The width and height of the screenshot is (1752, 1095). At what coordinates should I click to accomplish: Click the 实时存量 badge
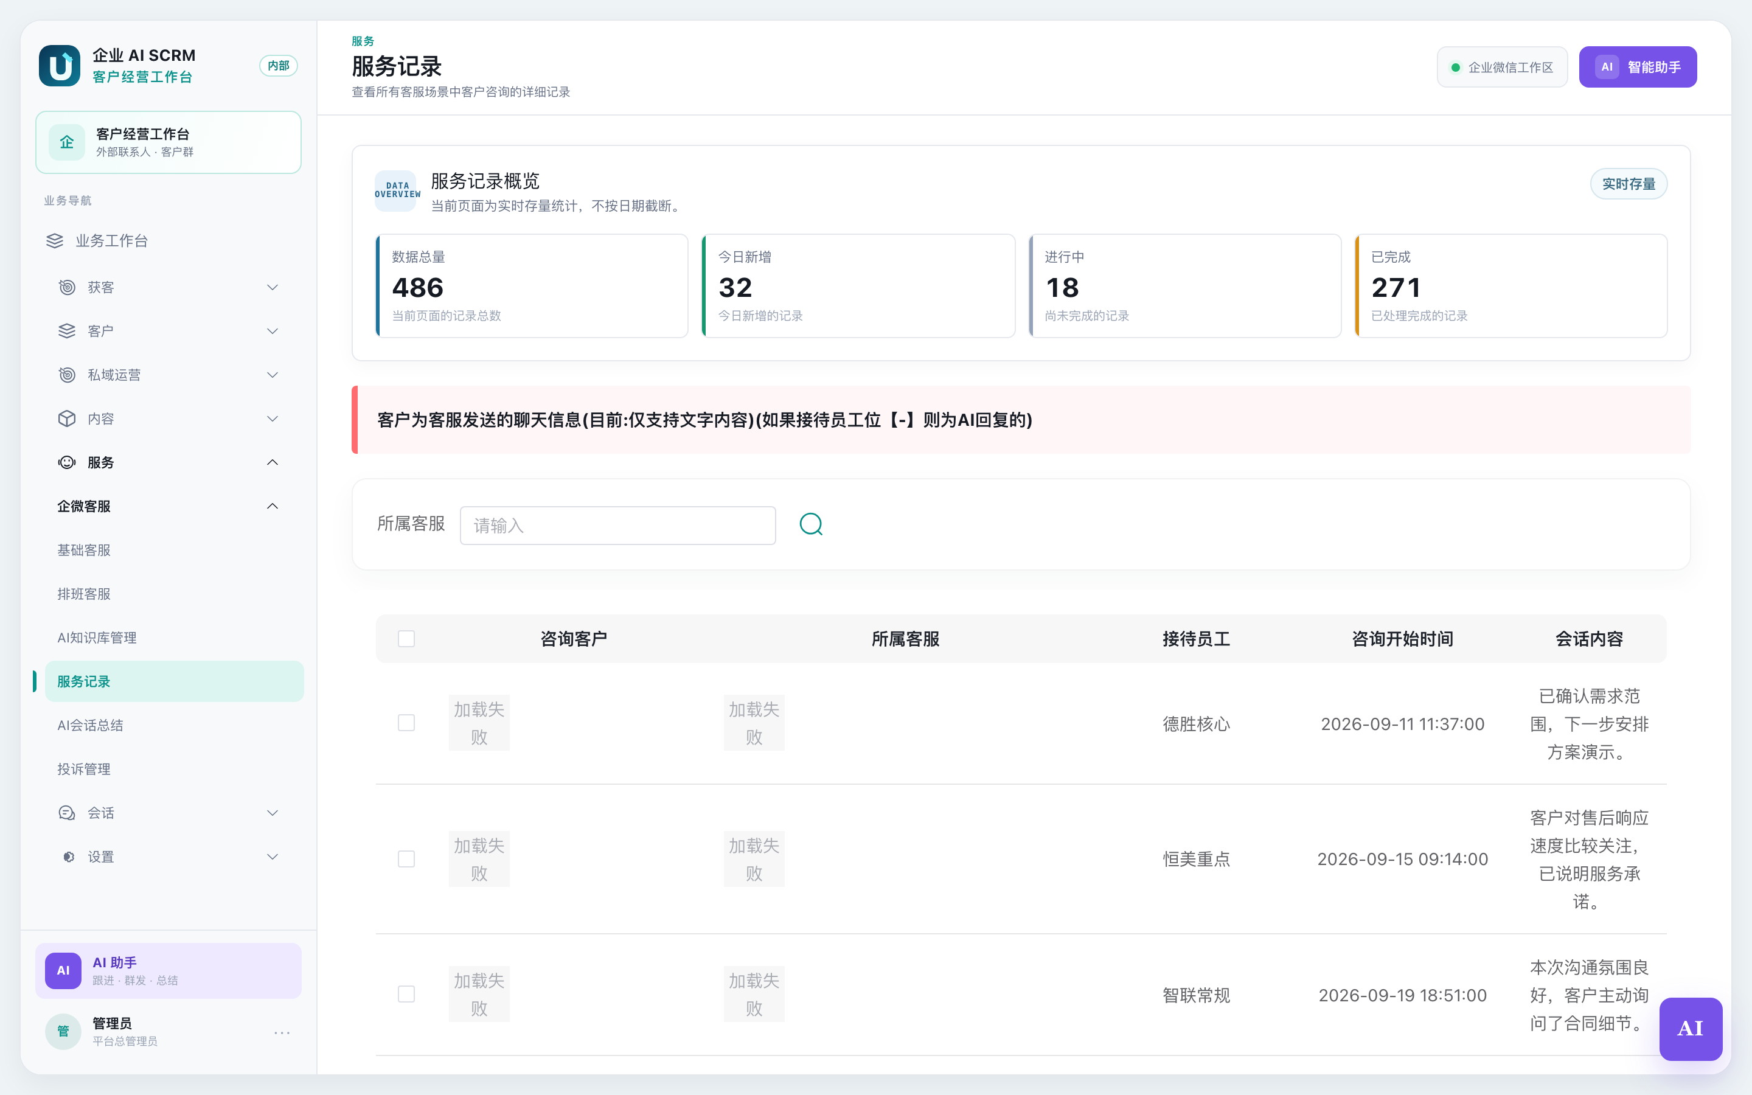coord(1628,184)
